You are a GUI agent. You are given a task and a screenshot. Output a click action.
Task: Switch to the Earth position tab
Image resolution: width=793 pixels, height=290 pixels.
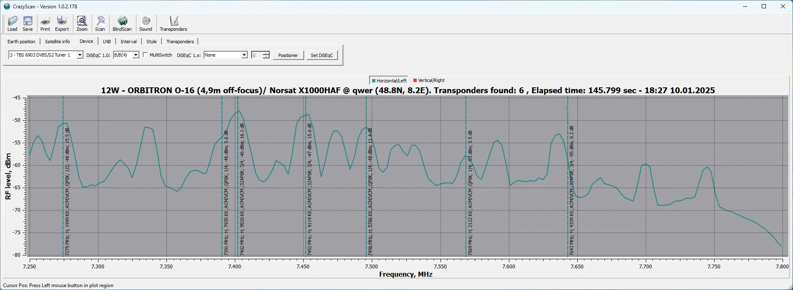coord(21,42)
